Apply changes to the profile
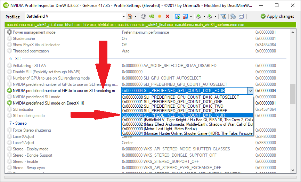301x182 pixels. (277, 16)
